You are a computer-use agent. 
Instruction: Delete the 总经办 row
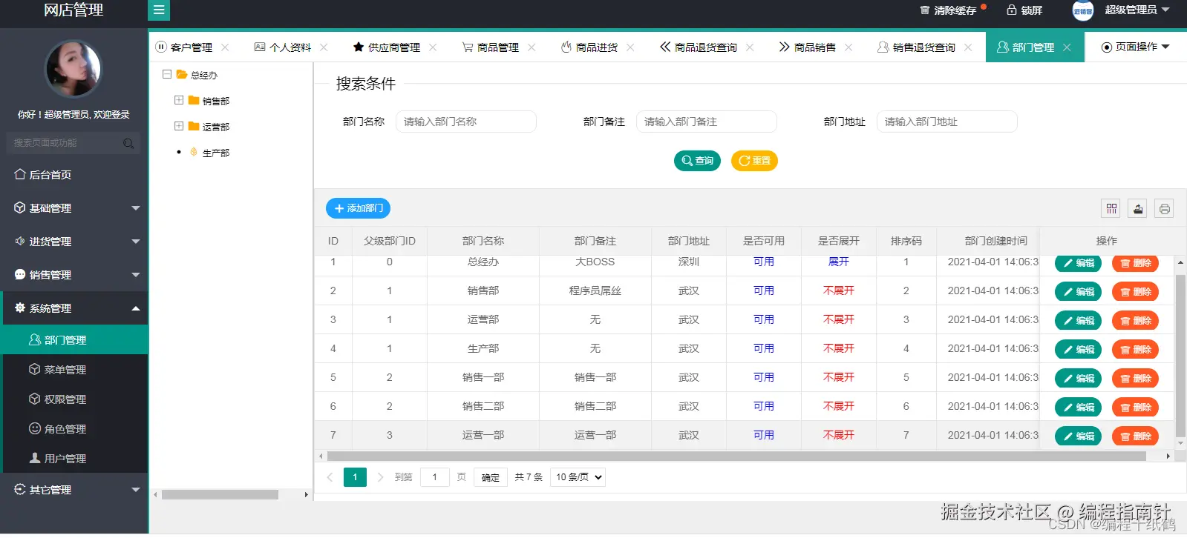[1135, 263]
